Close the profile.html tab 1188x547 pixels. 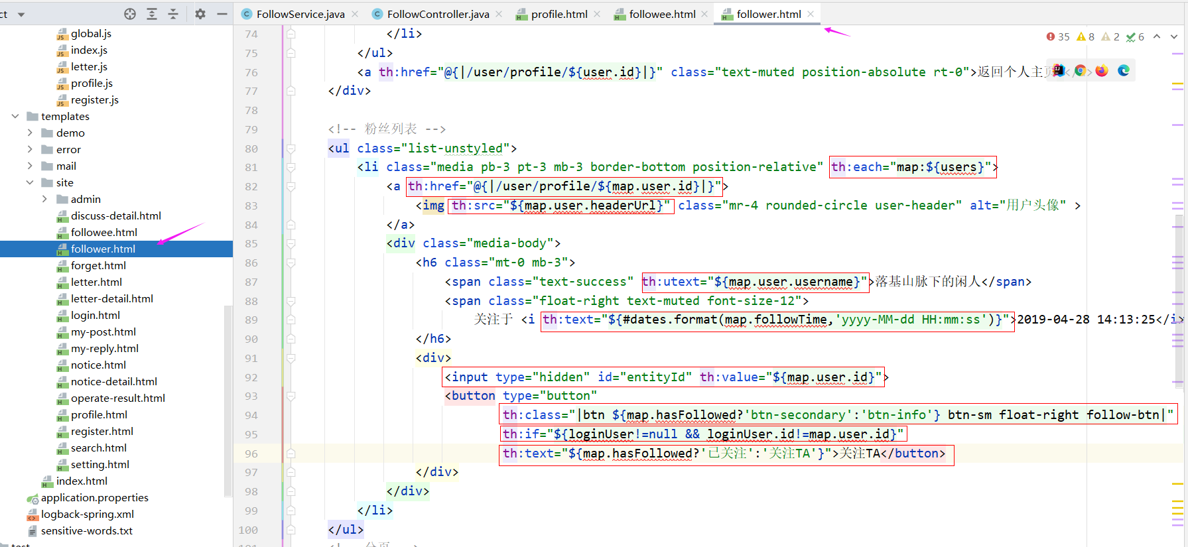click(x=597, y=14)
